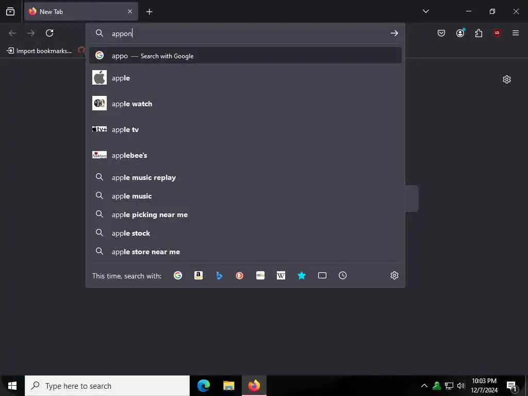Open search settings gear in dropdown

(x=394, y=275)
